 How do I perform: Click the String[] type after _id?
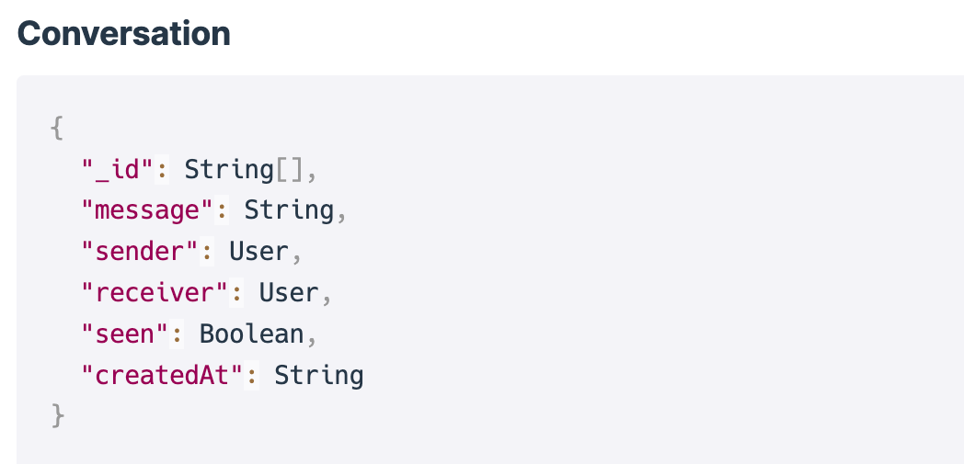click(244, 169)
